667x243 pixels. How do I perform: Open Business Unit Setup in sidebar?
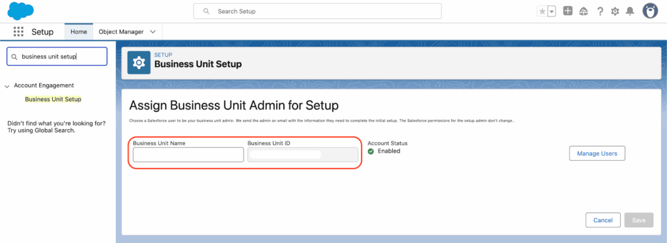click(x=53, y=99)
